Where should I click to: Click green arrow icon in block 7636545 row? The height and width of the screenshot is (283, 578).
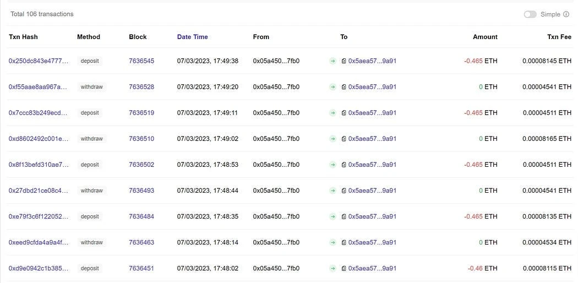tap(333, 61)
